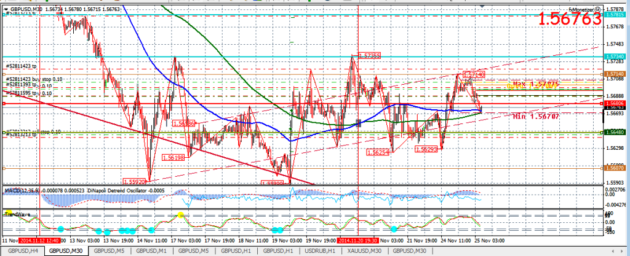The width and height of the screenshot is (630, 256).
Task: Open the dropdown arrow beside GBPUSD,M30 chart title
Action: click(x=5, y=9)
